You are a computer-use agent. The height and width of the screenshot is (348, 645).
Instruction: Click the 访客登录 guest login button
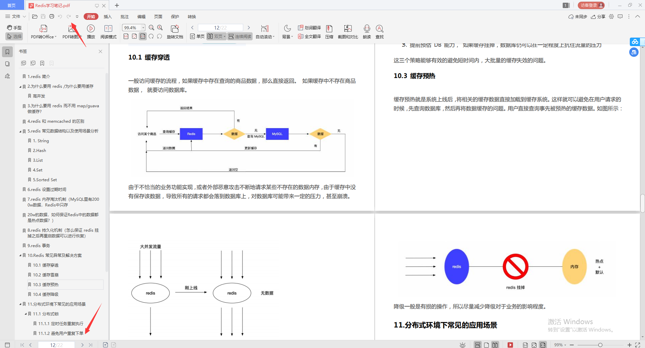[591, 5]
